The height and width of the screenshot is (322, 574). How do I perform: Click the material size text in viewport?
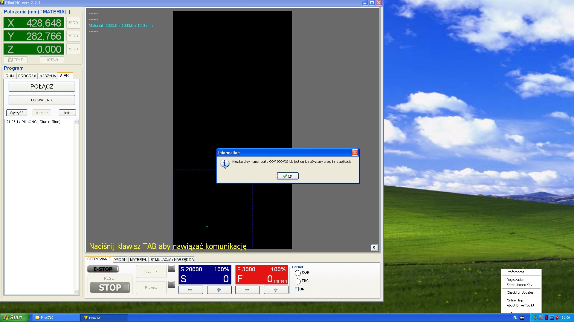(121, 26)
